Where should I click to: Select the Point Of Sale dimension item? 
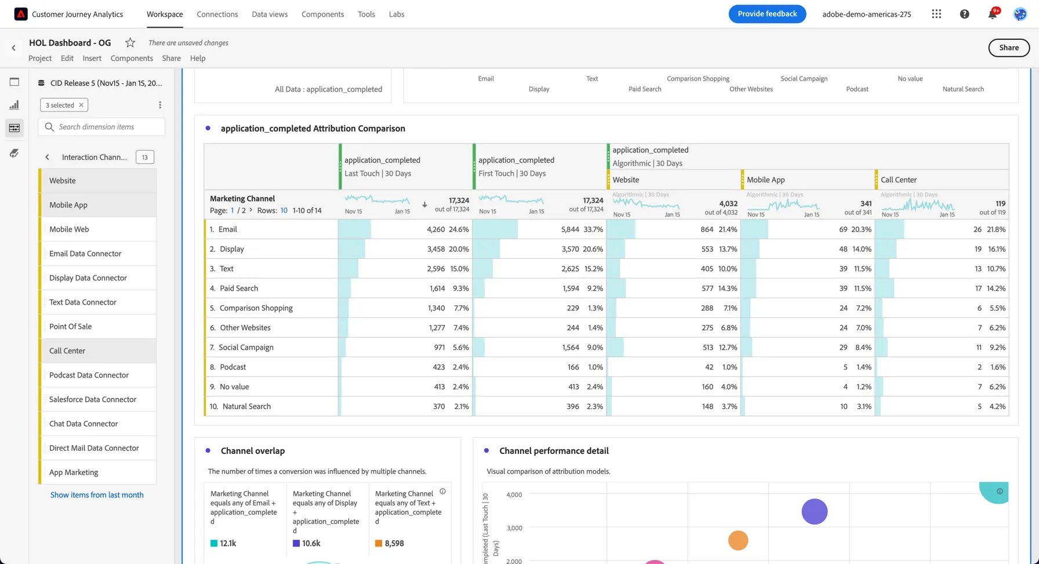(x=97, y=327)
